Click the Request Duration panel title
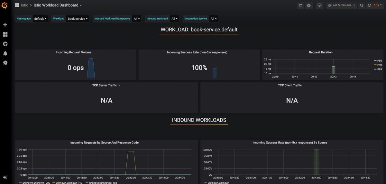Viewport: 386px width, 184px height. click(321, 52)
